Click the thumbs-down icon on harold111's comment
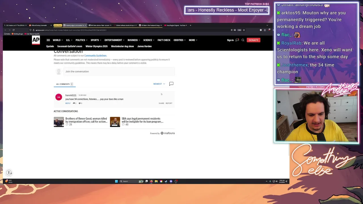This screenshot has height=204, width=363. click(80, 103)
